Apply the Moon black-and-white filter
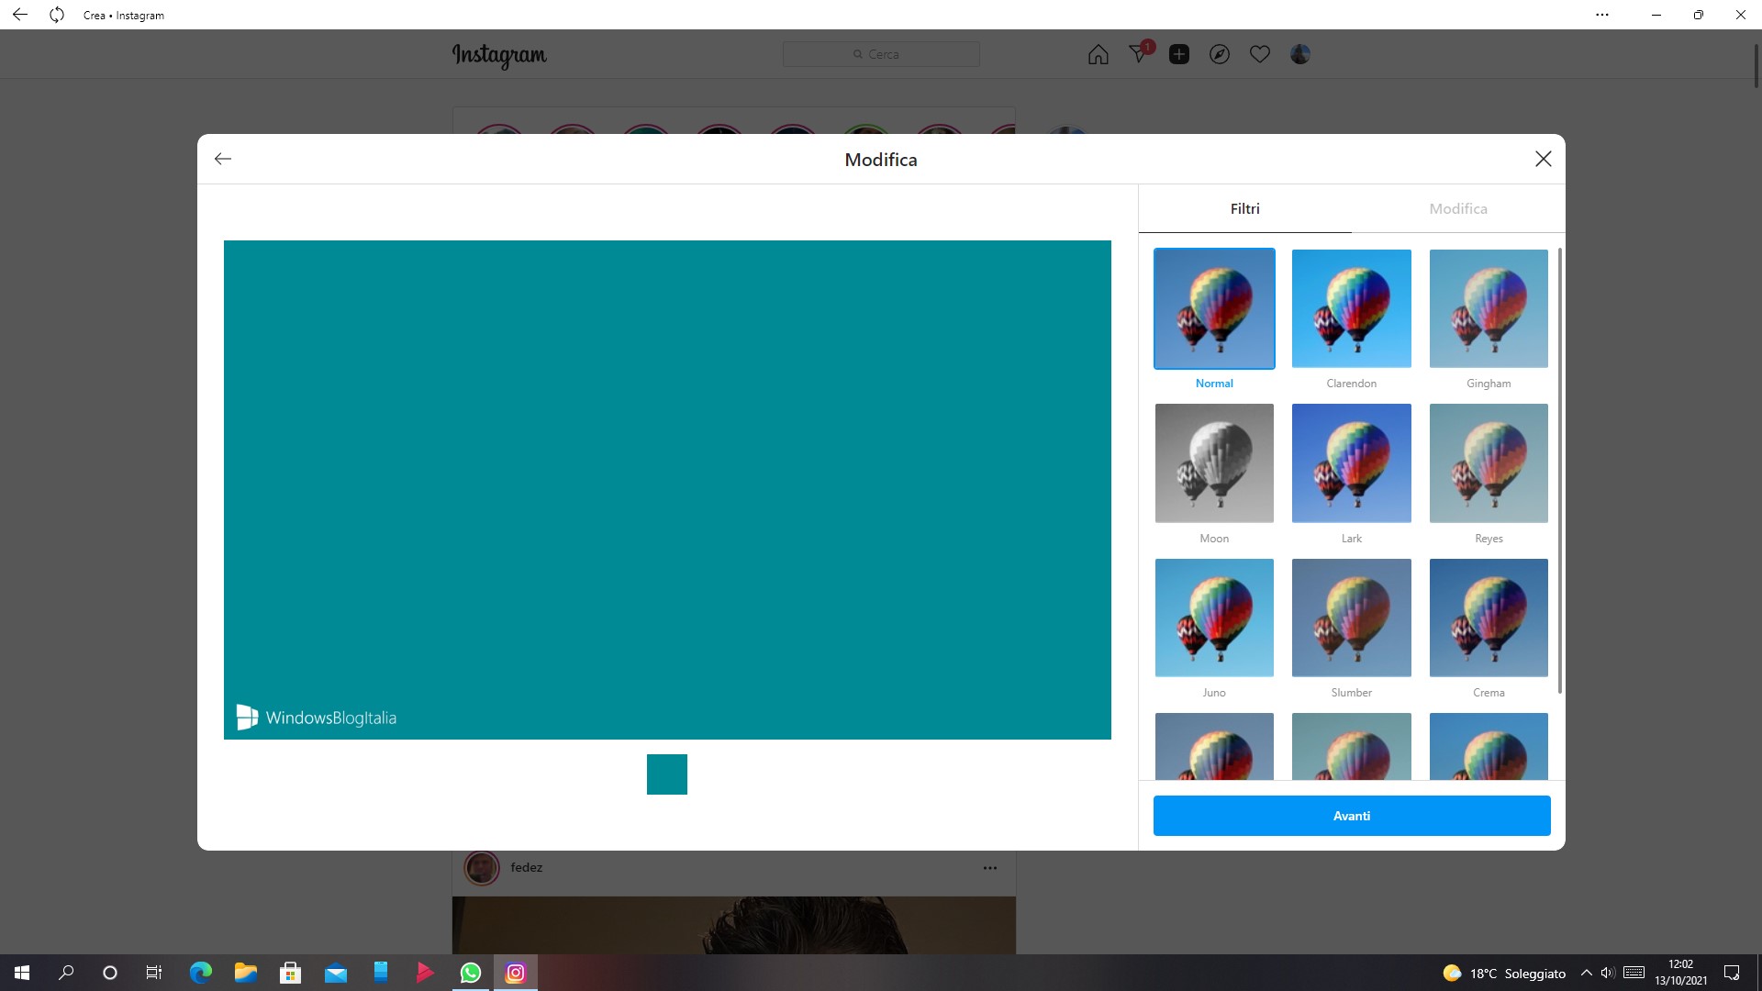This screenshot has width=1762, height=991. coord(1214,463)
